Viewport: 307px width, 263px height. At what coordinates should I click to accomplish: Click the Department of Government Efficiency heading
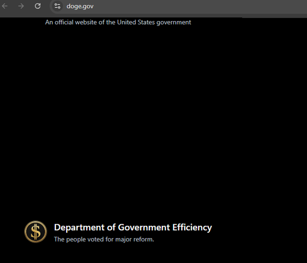tap(133, 228)
